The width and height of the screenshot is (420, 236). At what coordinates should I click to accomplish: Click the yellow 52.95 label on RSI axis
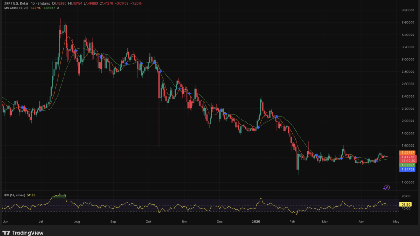(x=406, y=204)
